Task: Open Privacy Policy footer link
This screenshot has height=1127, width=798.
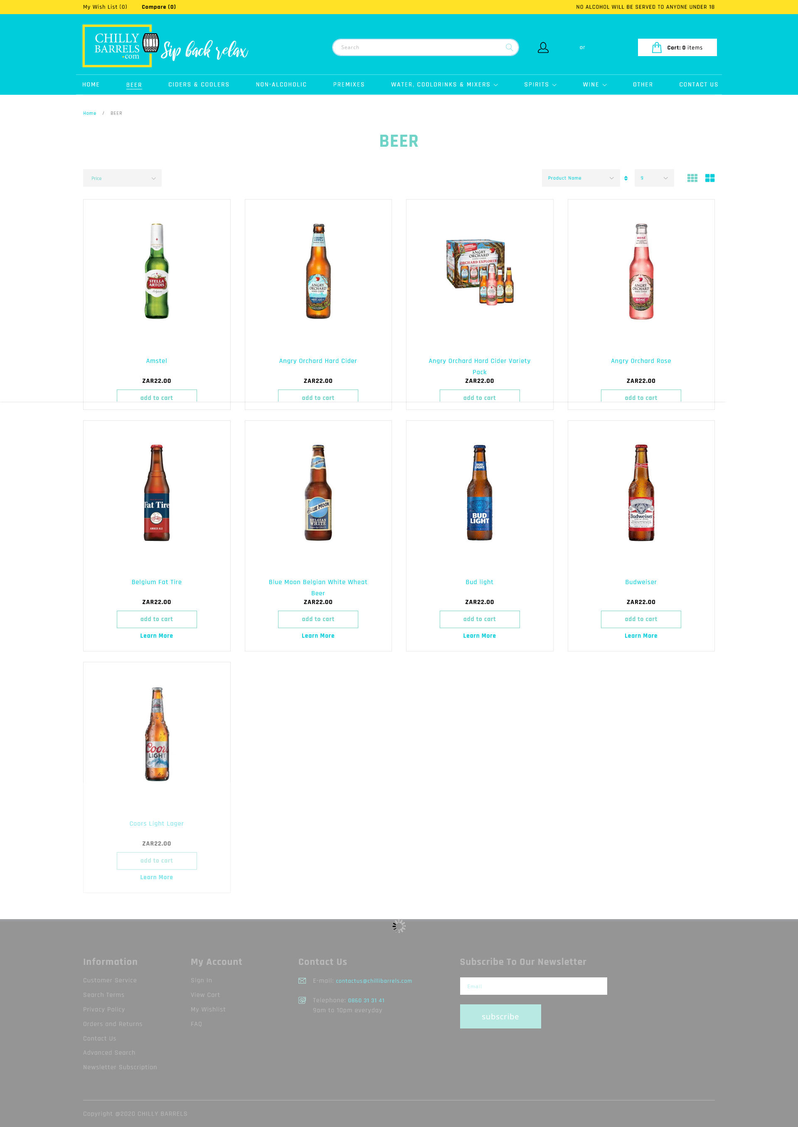Action: tap(104, 1009)
